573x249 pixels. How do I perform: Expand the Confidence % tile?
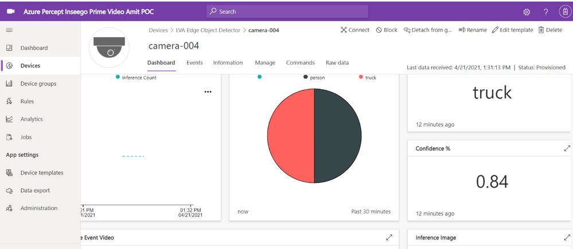pos(567,148)
